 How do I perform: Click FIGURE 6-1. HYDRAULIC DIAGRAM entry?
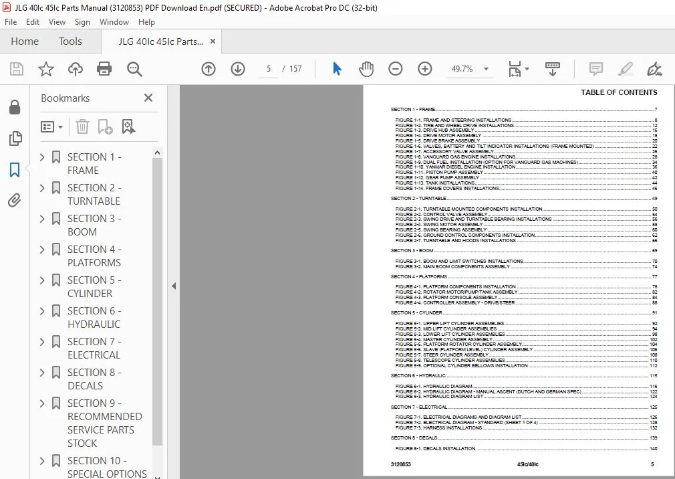[526, 387]
